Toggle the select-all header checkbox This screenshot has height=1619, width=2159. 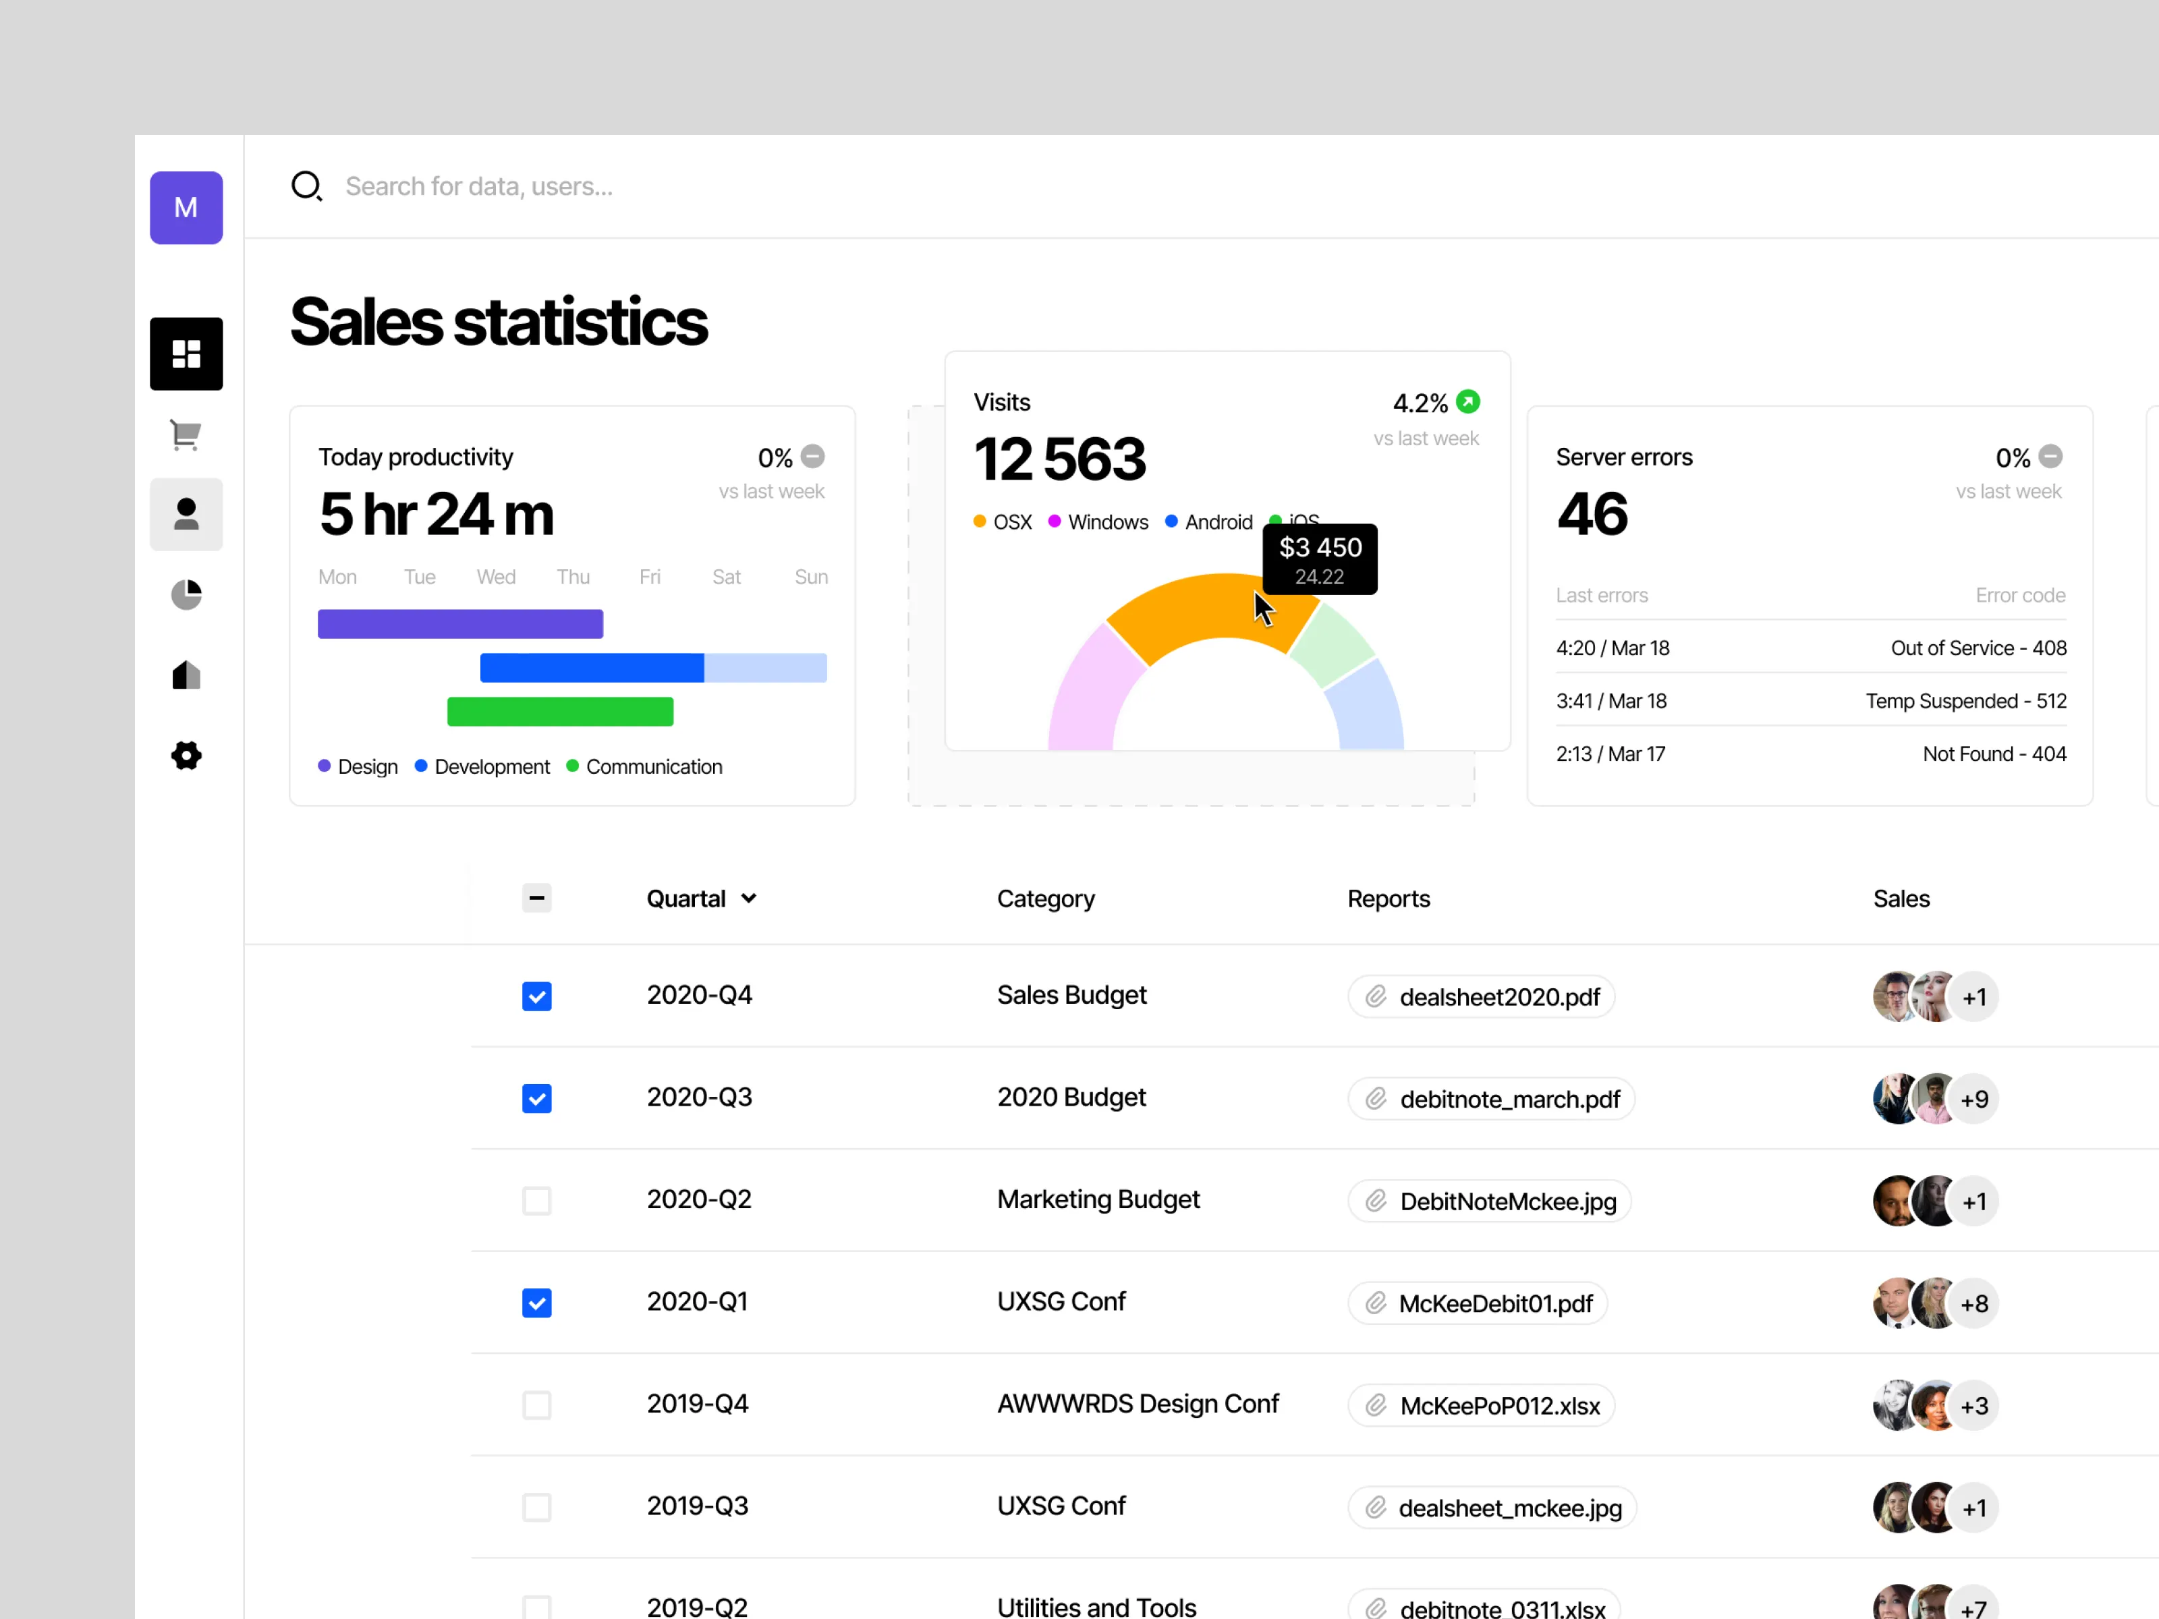pos(537,898)
